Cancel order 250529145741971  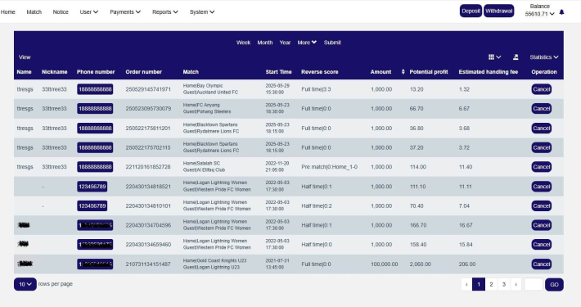tap(542, 89)
